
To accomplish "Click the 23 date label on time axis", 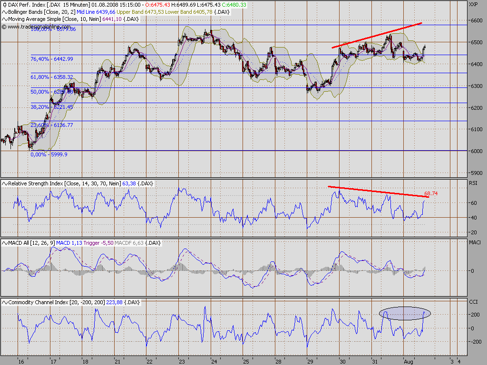I will (x=182, y=362).
